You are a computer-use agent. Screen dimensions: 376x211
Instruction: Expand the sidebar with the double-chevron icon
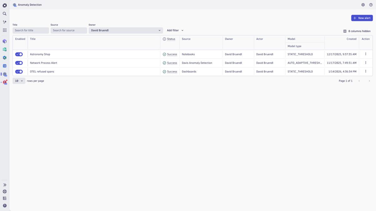4,185
